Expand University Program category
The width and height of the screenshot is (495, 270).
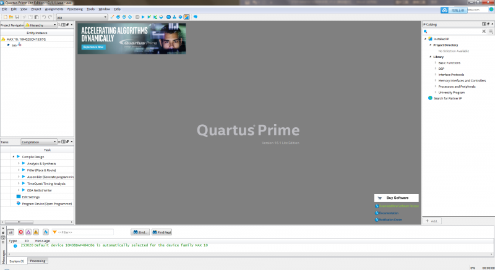[x=436, y=92]
